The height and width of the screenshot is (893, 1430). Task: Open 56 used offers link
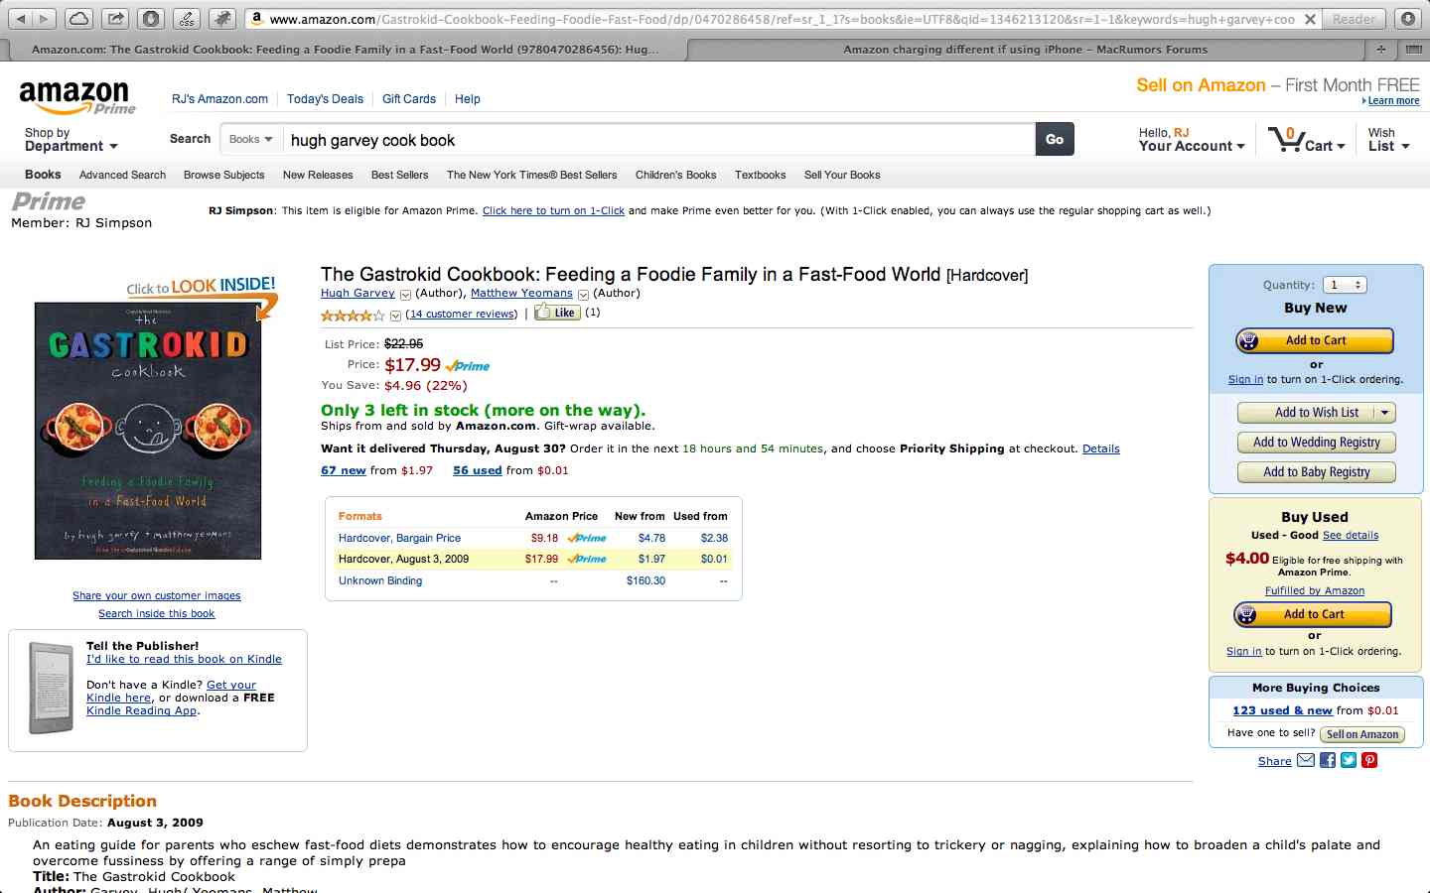478,470
